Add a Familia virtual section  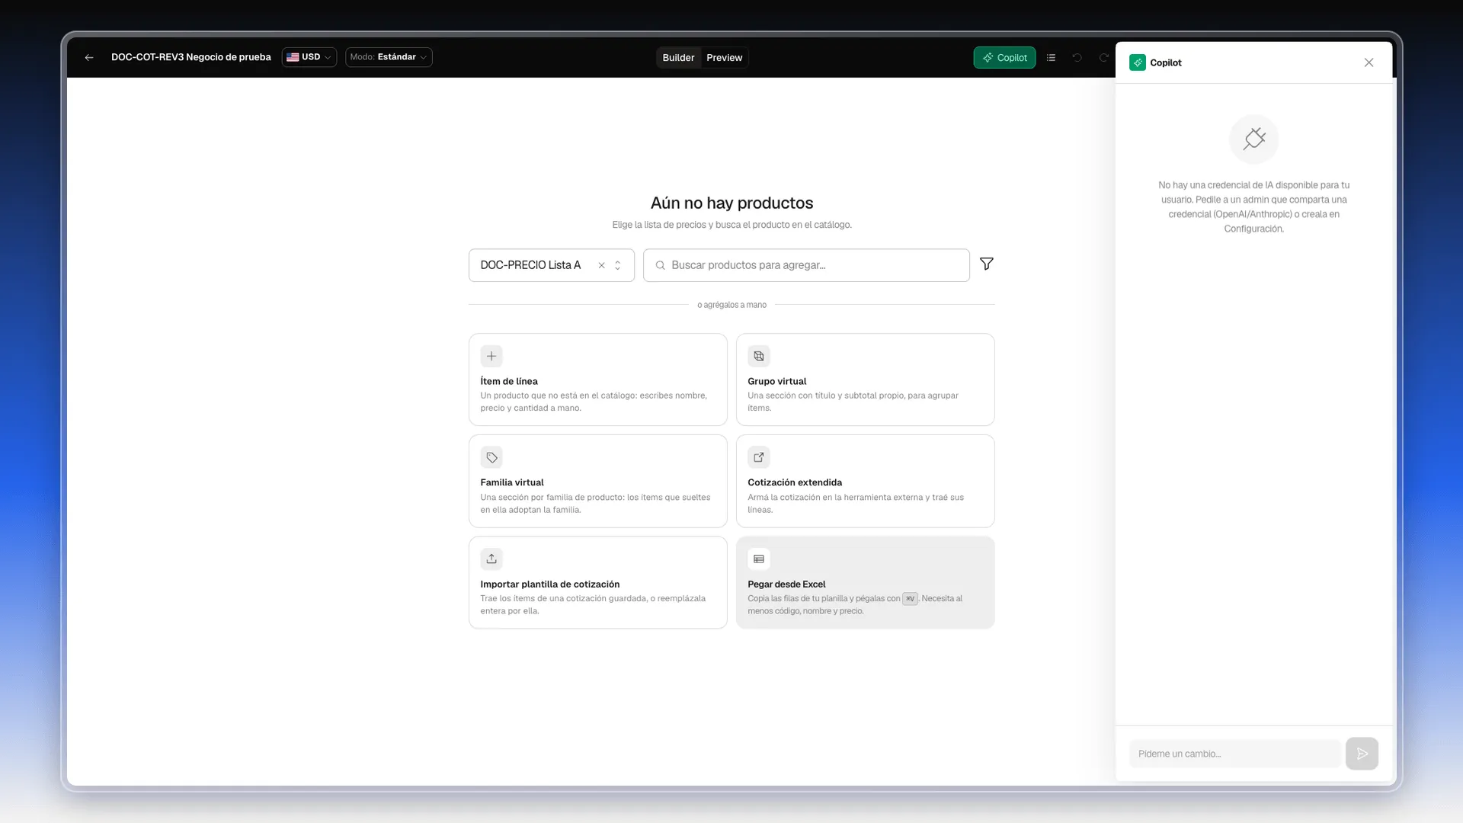tap(598, 481)
